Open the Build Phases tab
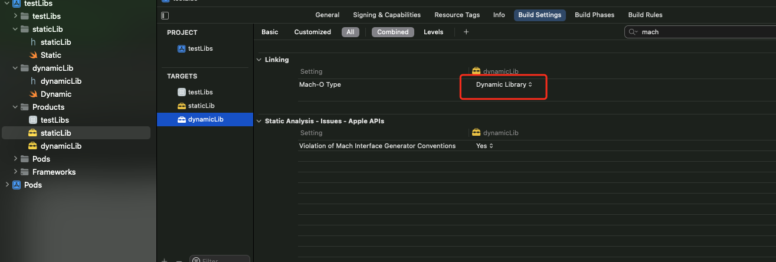Image resolution: width=776 pixels, height=262 pixels. pyautogui.click(x=595, y=15)
